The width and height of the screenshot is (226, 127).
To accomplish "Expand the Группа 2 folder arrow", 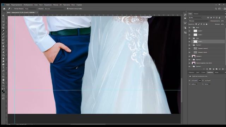I will (192, 60).
